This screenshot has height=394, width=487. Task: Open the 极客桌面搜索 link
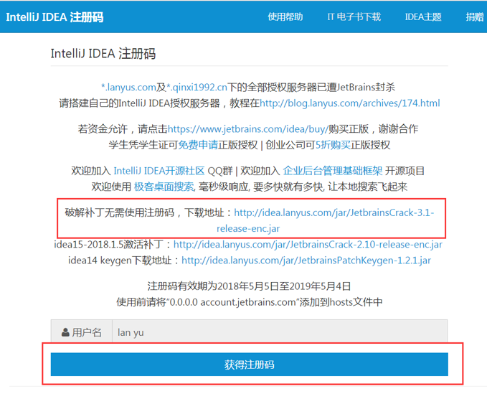tap(164, 187)
